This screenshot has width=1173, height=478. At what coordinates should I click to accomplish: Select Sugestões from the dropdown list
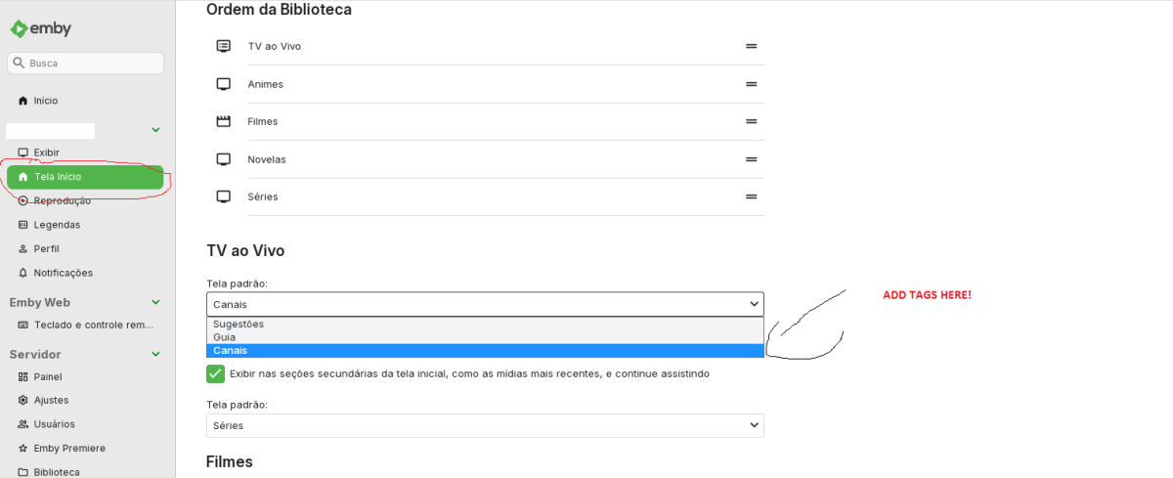coord(239,325)
